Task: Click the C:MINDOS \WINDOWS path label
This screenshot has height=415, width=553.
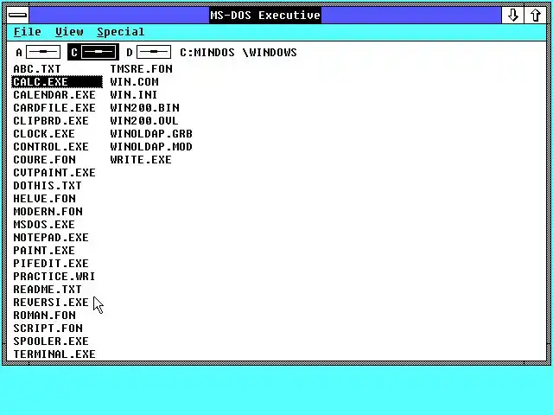Action: point(238,53)
